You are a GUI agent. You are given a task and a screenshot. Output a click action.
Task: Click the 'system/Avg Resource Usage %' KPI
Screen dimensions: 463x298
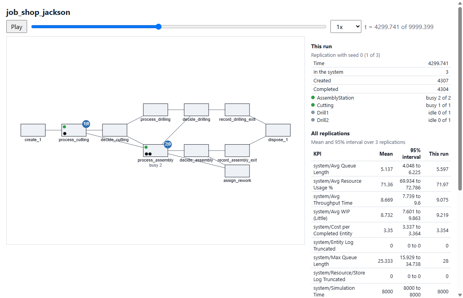pyautogui.click(x=337, y=184)
